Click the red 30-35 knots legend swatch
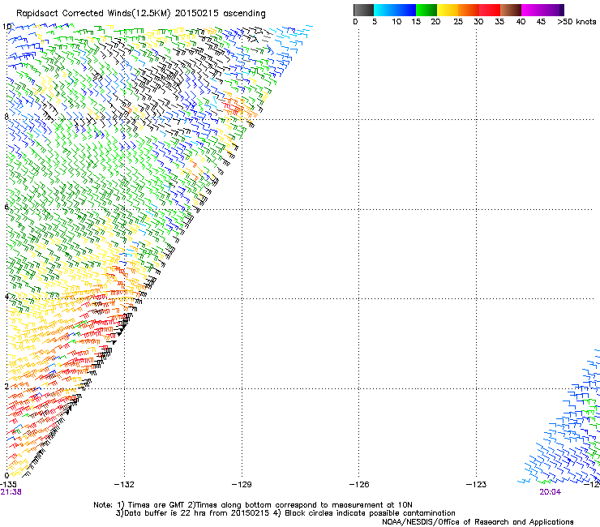600x527 pixels. click(490, 10)
